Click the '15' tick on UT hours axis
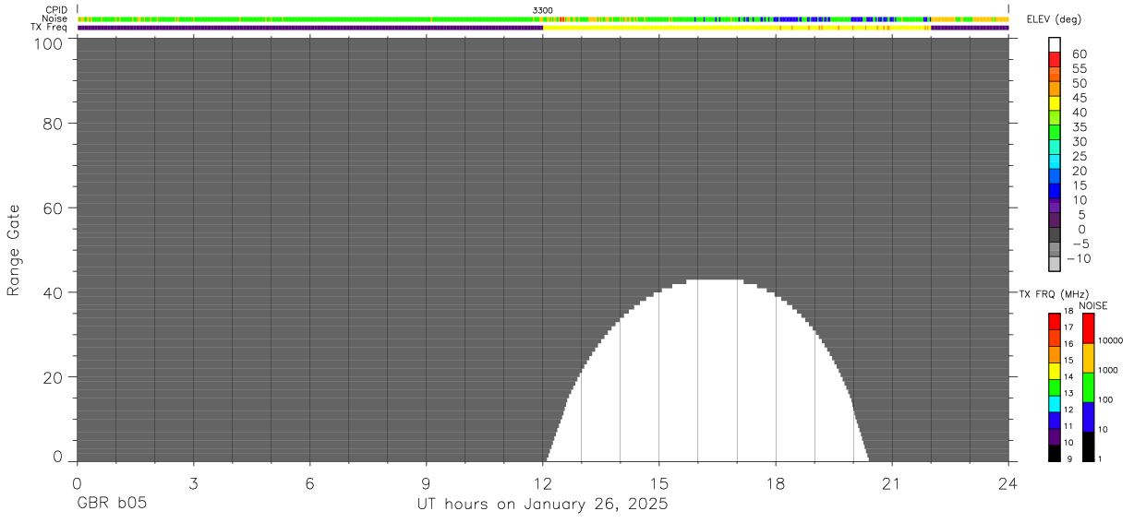Screen dimensions: 1134x523 (x=659, y=483)
